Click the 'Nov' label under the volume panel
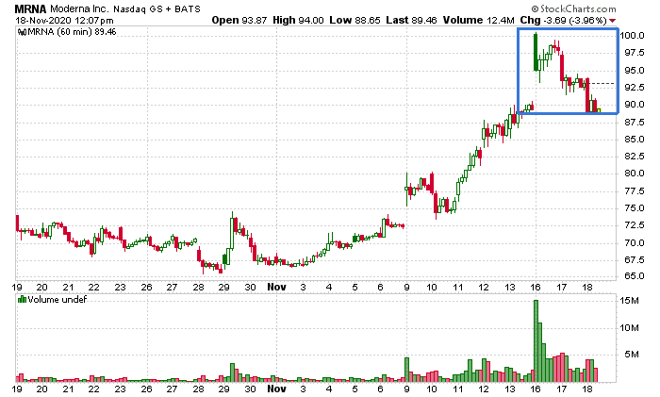660x397 pixels. tap(276, 389)
